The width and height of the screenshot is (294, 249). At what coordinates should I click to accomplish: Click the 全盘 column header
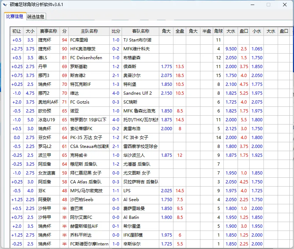179,31
